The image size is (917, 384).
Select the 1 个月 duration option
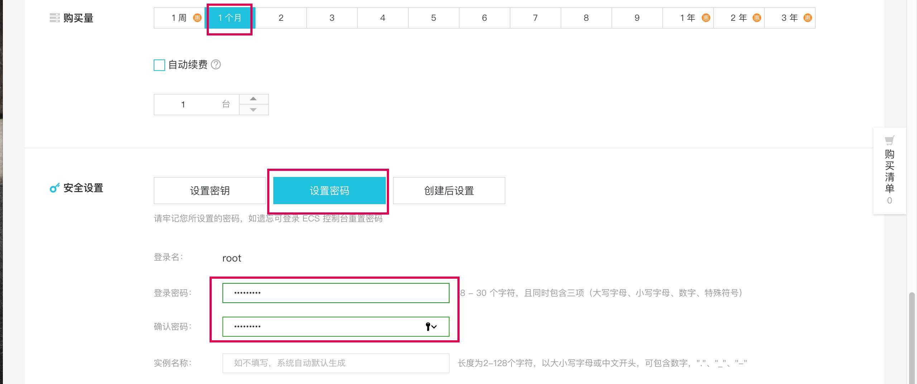[230, 18]
